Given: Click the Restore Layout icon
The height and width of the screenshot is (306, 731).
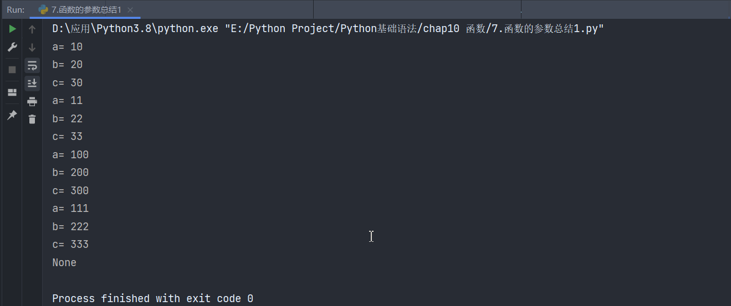Looking at the screenshot, I should 12,92.
